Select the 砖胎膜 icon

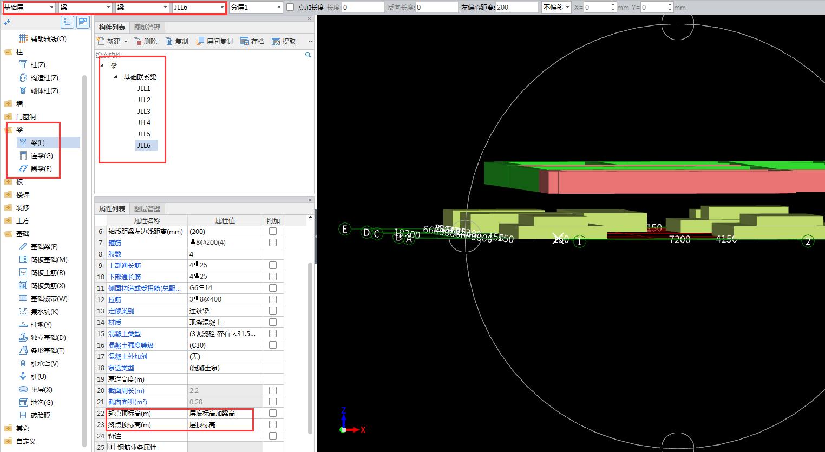coord(23,415)
